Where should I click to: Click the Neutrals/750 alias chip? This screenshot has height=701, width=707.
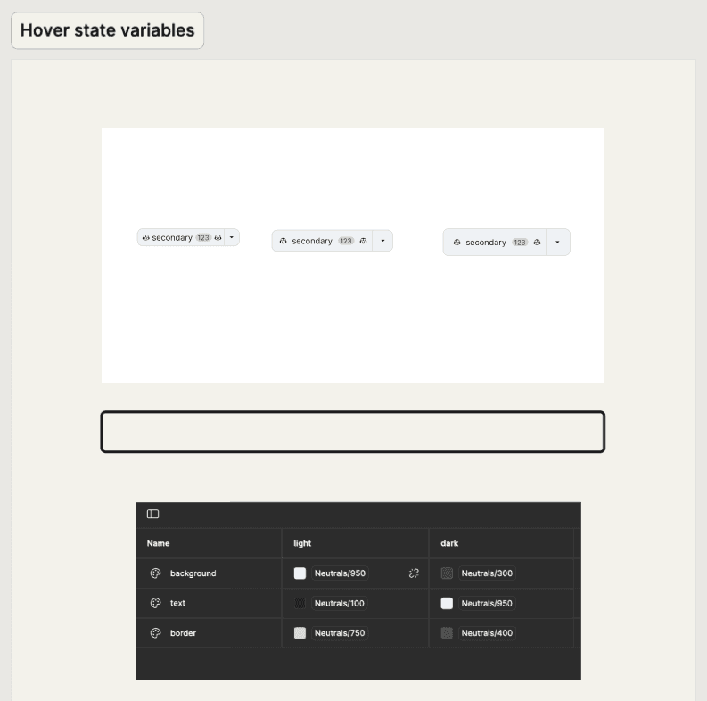[x=340, y=633]
